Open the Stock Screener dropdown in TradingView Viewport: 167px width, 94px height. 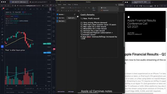click(x=11, y=92)
